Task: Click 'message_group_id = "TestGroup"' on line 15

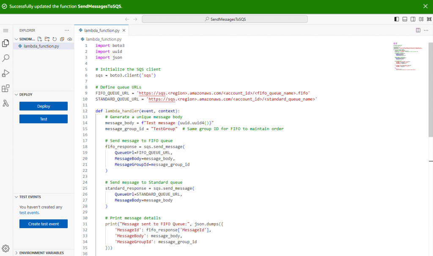Action: [x=141, y=129]
